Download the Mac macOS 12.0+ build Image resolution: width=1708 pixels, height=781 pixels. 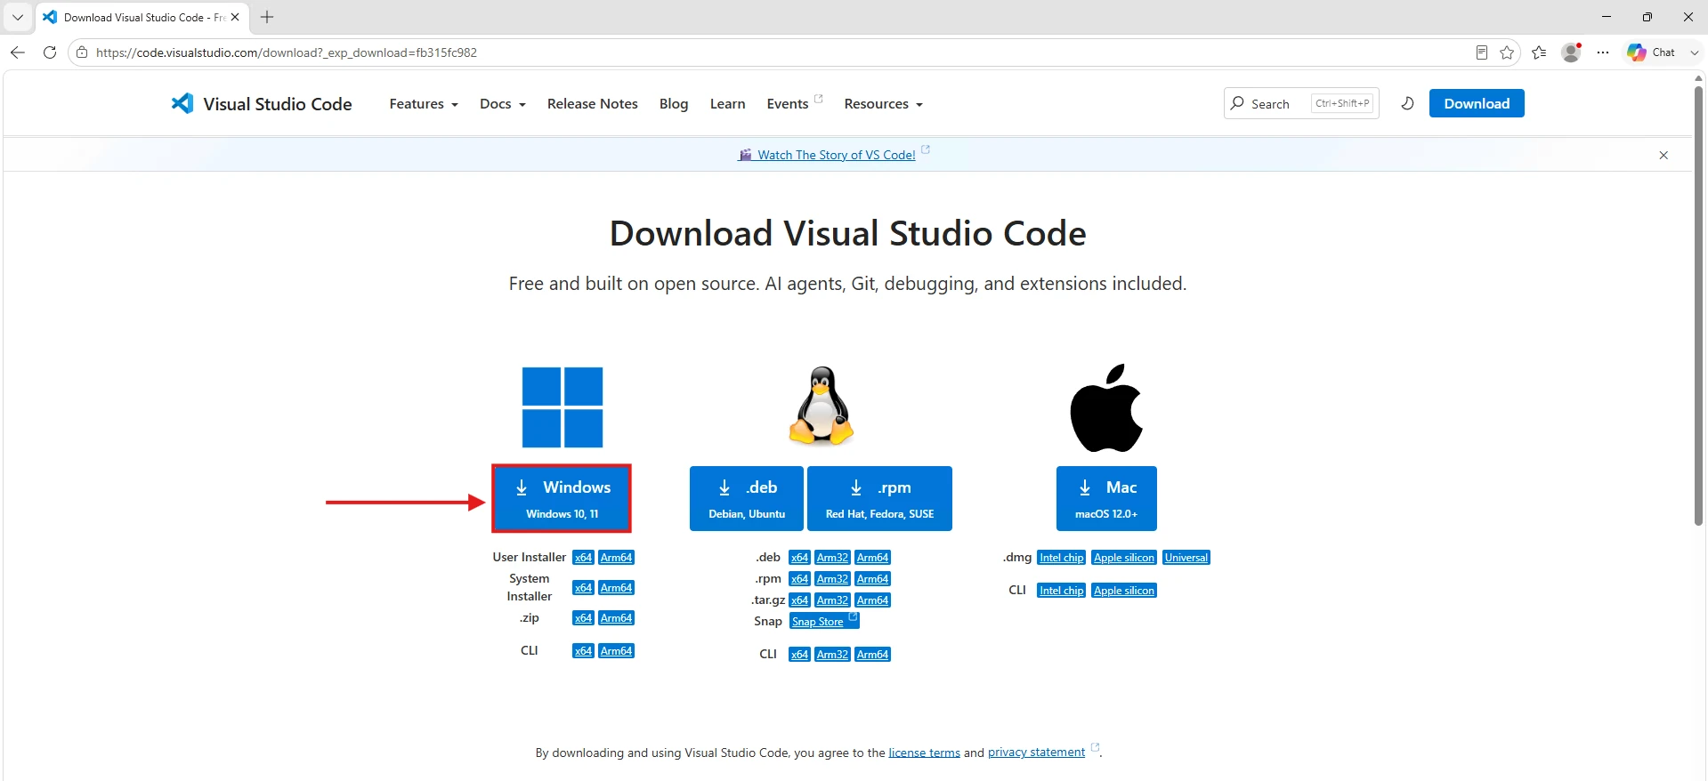pos(1106,498)
